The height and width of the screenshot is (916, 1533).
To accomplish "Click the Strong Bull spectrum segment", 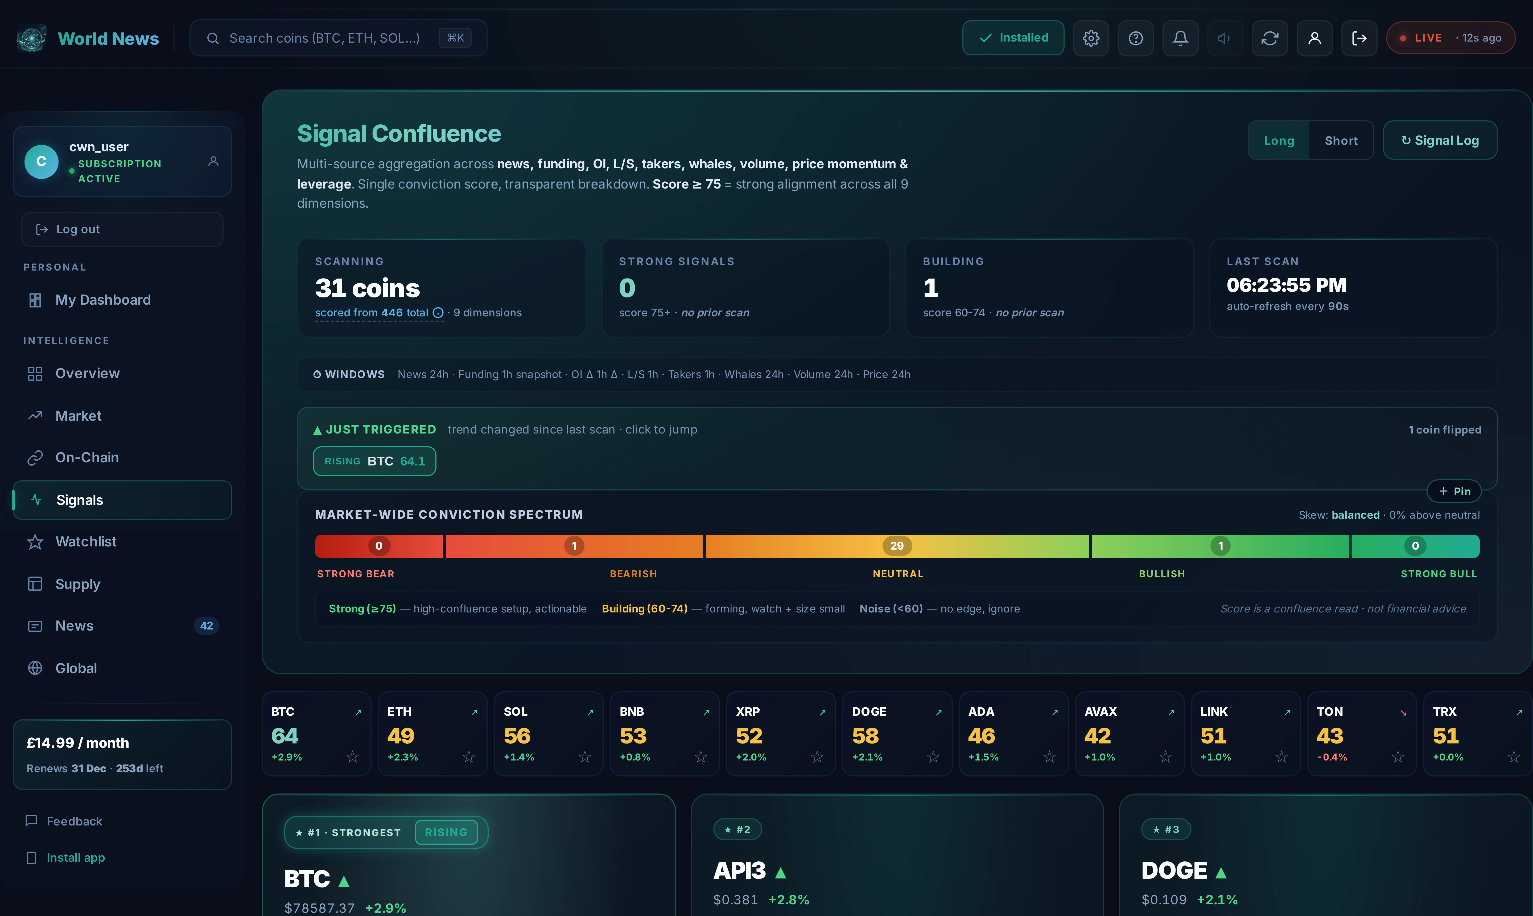I will tap(1416, 546).
